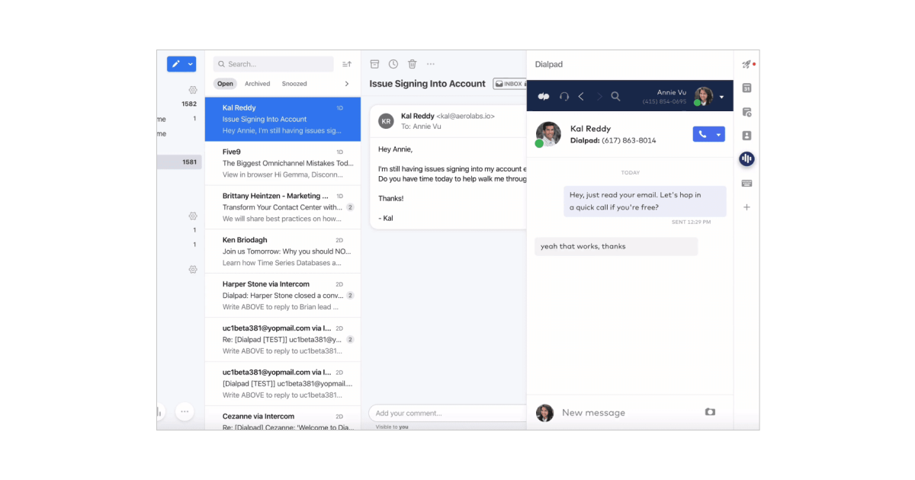Open the keyboard plugin icon
915x480 pixels.
[x=746, y=184]
